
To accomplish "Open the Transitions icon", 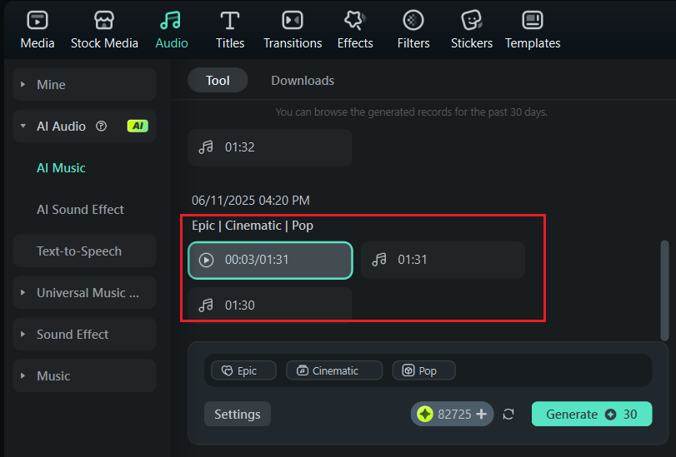I will click(293, 20).
